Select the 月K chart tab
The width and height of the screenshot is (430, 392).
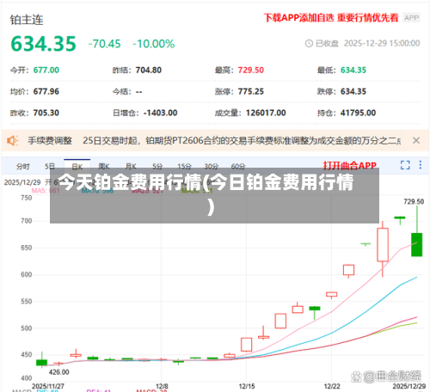[x=131, y=166]
